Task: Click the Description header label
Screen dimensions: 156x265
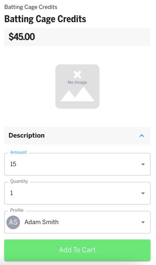Action: coord(26,135)
